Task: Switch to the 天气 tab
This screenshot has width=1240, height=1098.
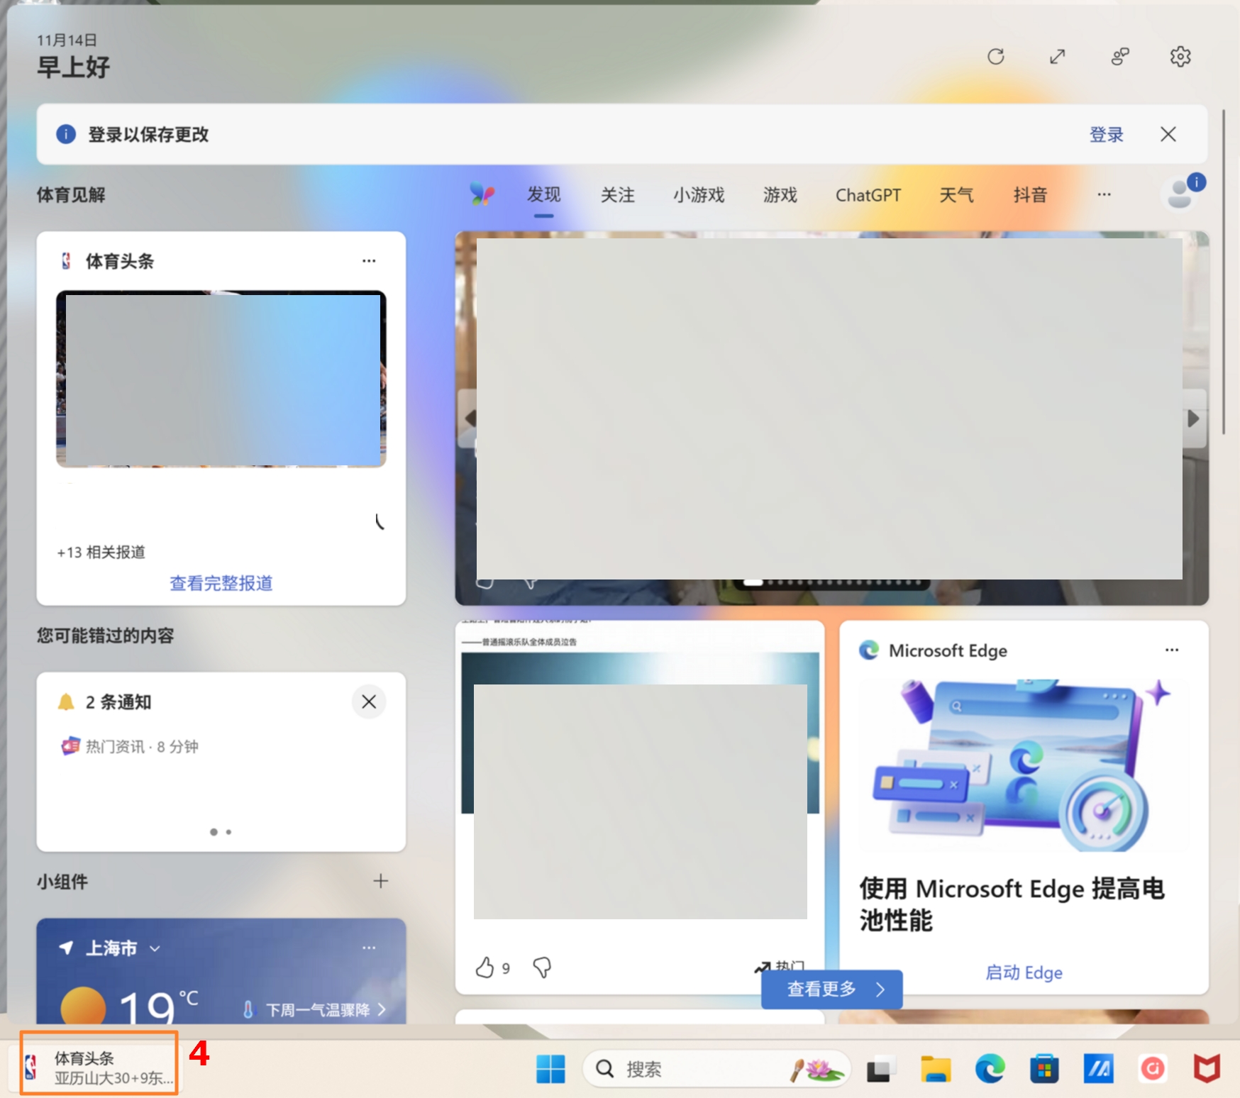Action: pyautogui.click(x=956, y=195)
